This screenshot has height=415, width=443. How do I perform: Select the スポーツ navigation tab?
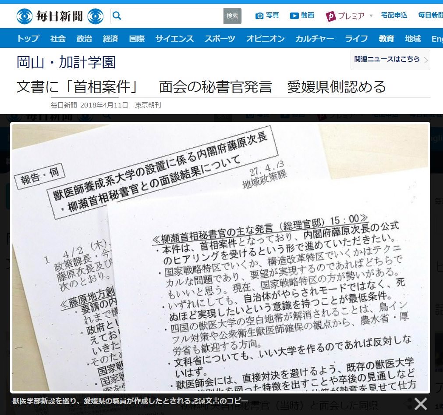click(x=220, y=39)
